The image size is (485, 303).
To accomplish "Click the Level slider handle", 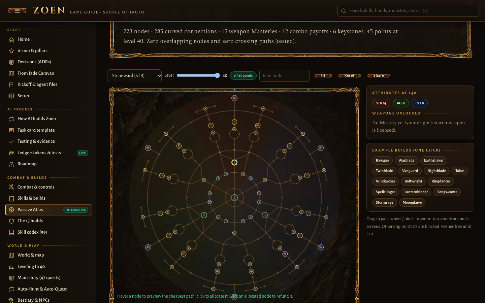I will 217,75.
